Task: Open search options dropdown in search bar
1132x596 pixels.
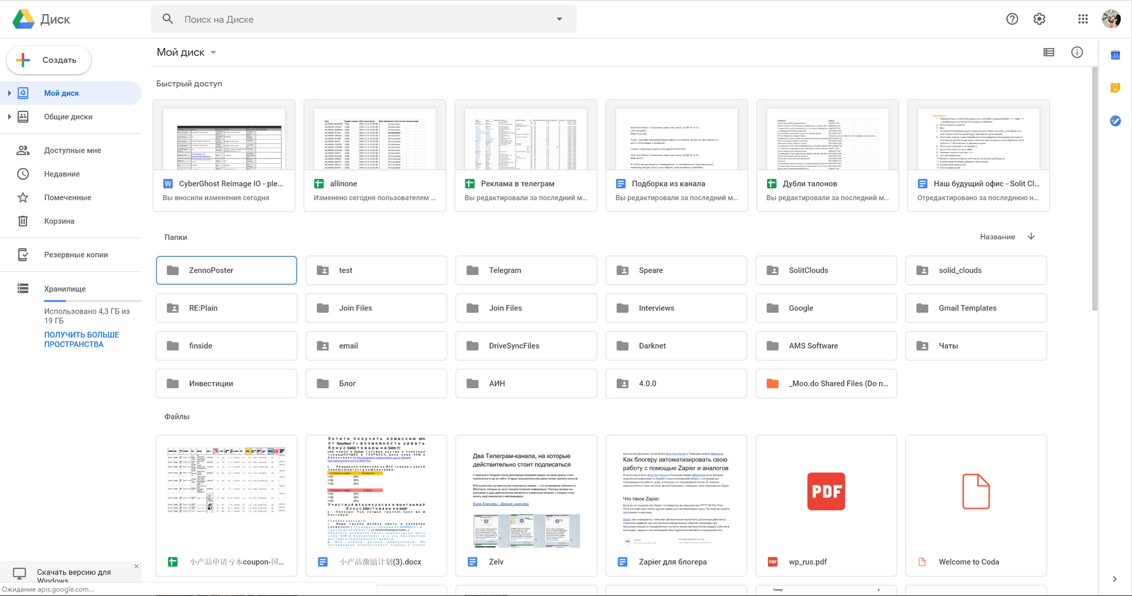Action: pyautogui.click(x=559, y=19)
